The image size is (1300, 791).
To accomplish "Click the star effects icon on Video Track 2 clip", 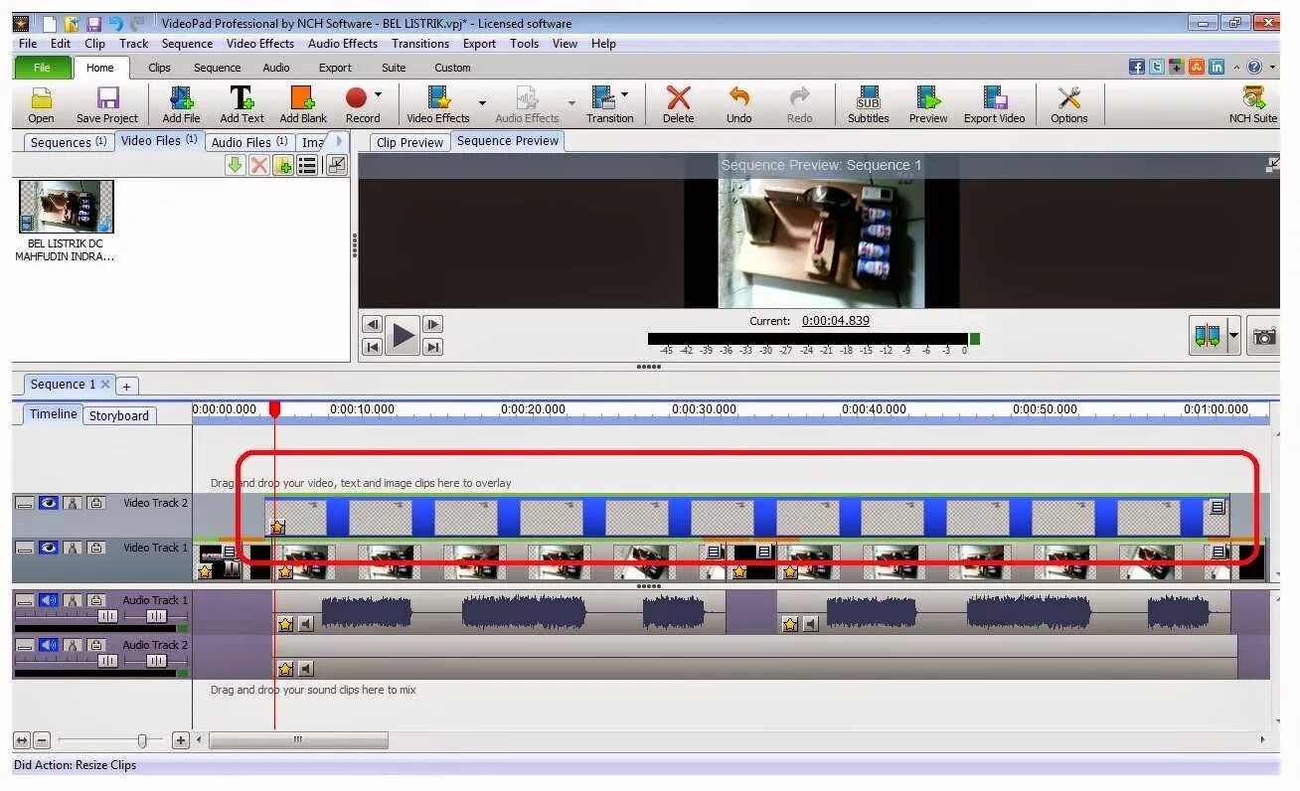I will click(277, 527).
